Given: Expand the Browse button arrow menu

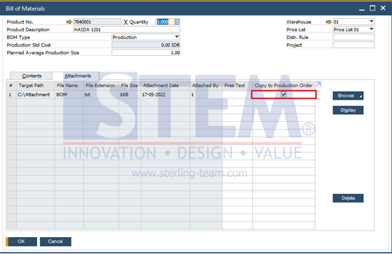Looking at the screenshot, I should point(361,96).
